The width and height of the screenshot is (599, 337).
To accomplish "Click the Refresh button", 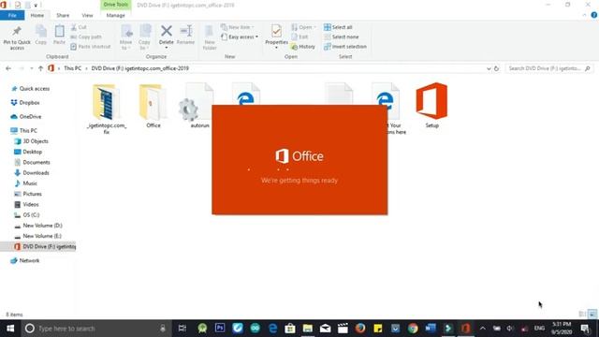I will (496, 68).
